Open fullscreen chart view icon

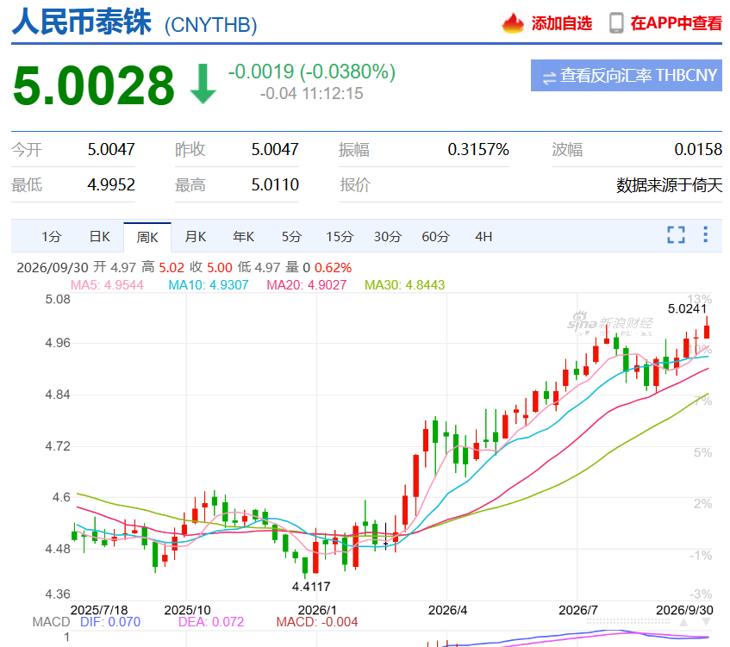(x=676, y=234)
